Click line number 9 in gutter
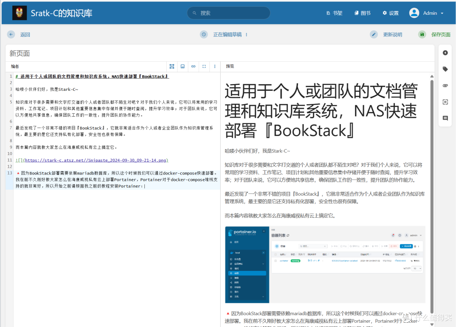The height and width of the screenshot is (327, 456). [11, 147]
